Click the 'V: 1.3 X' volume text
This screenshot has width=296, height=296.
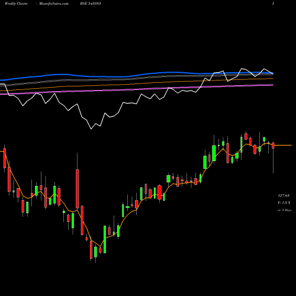[284, 203]
